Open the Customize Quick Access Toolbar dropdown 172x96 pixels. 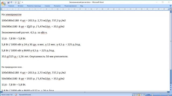(23, 2)
